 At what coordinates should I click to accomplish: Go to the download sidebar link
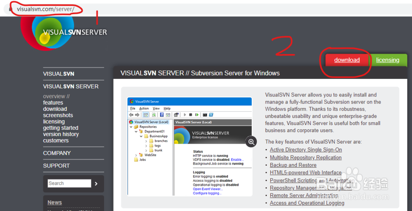pos(55,109)
